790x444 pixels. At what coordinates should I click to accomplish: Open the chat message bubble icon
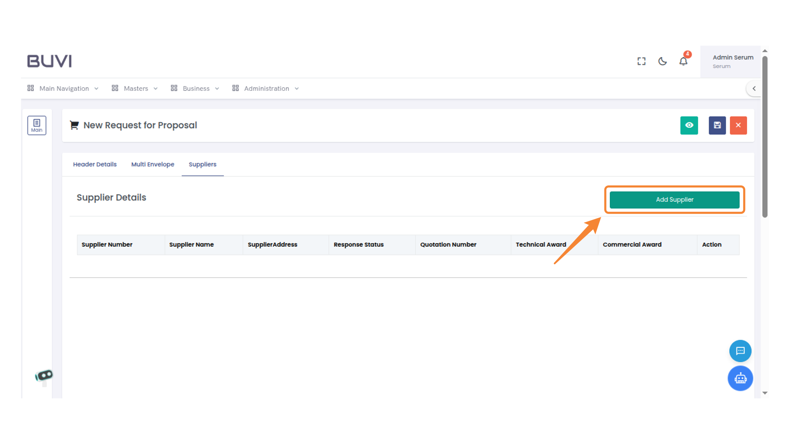(x=740, y=351)
